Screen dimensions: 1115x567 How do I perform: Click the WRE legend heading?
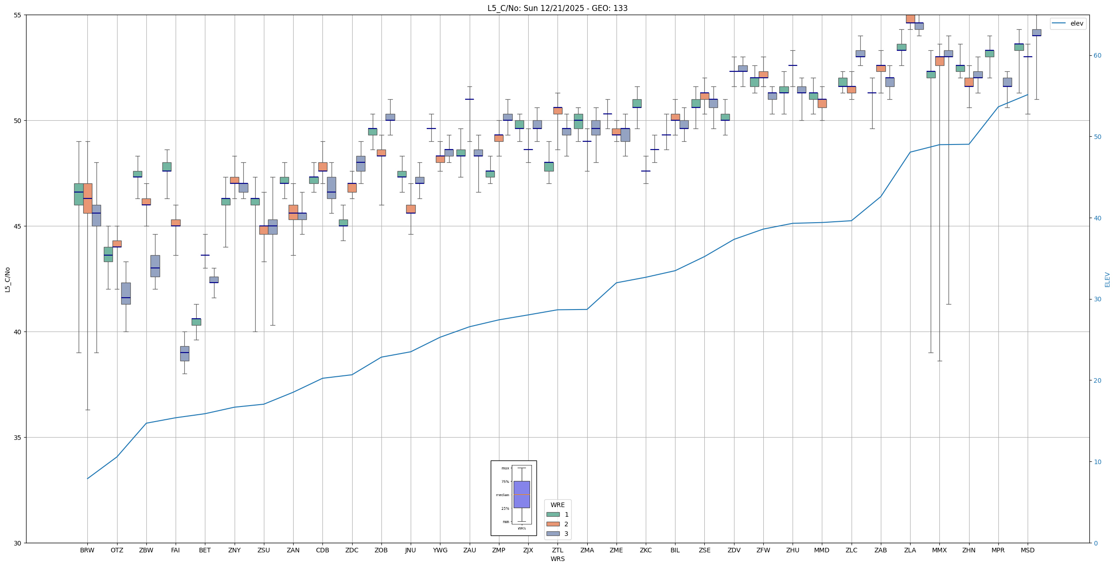pyautogui.click(x=557, y=505)
